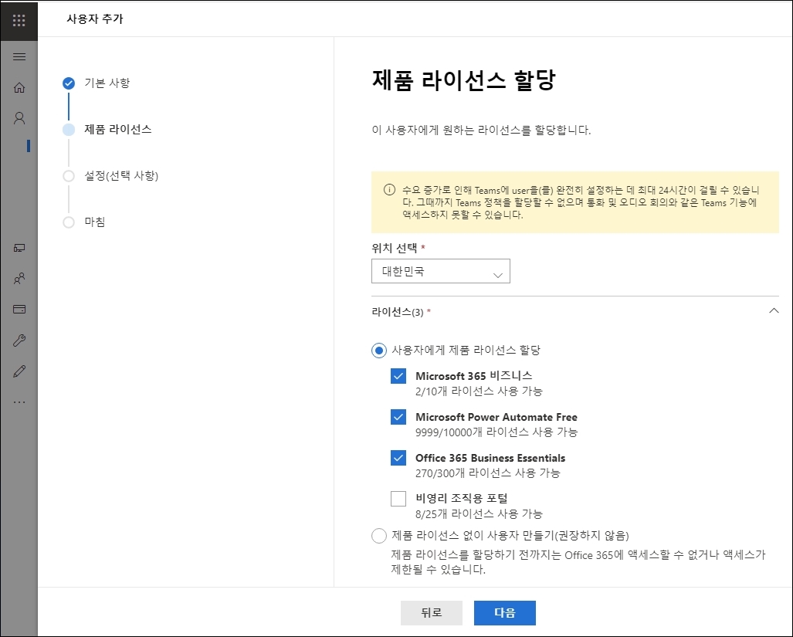The height and width of the screenshot is (637, 793).
Task: Open the Customize pencil icon in sidebar
Action: pyautogui.click(x=19, y=371)
